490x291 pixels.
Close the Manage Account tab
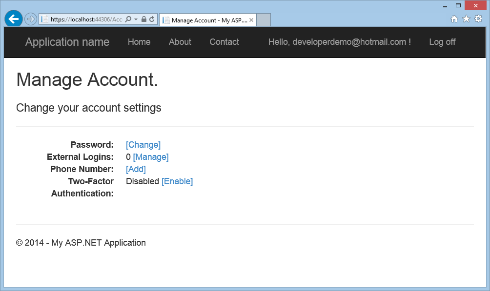pos(251,20)
